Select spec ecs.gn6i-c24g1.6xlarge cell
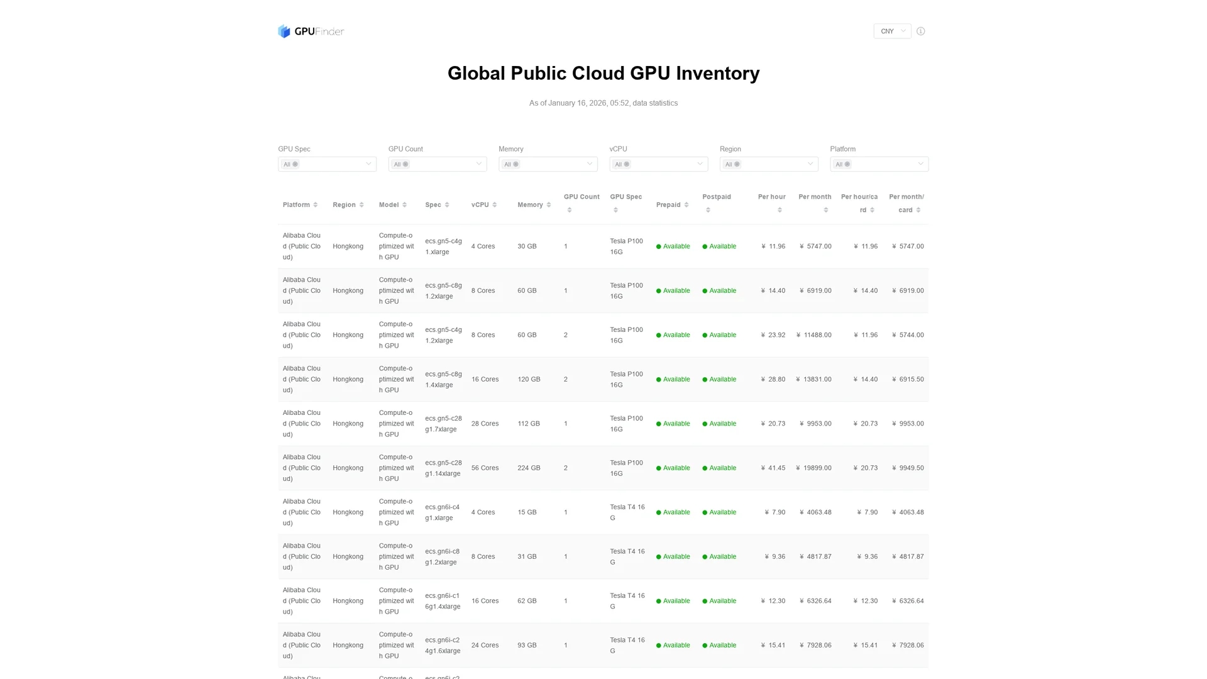1207x679 pixels. point(443,645)
